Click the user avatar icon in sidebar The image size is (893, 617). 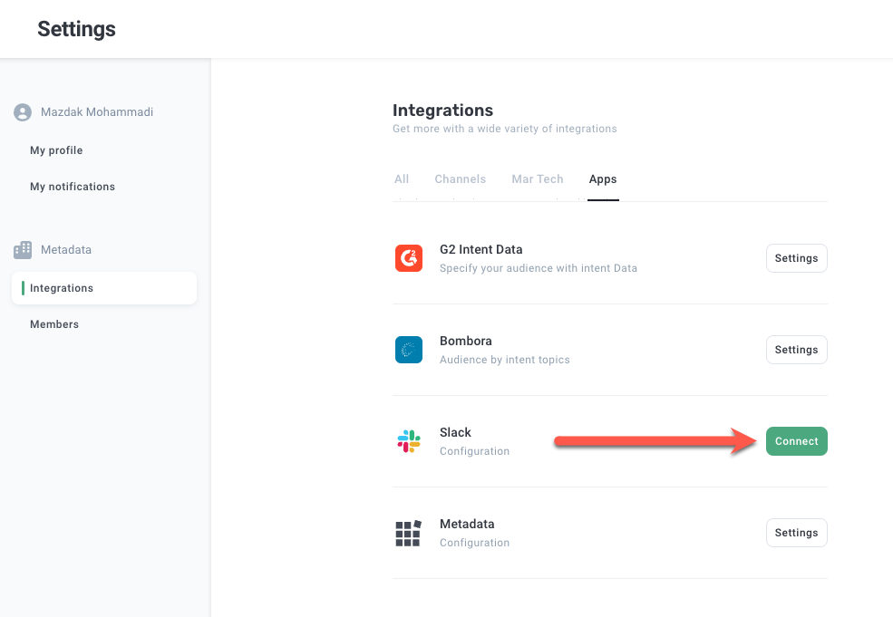coord(23,112)
